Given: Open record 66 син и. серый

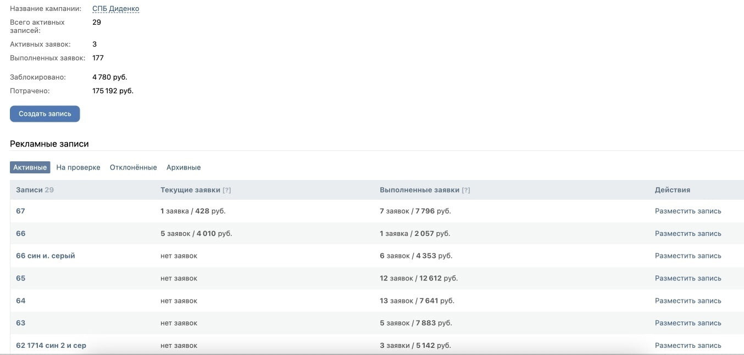Looking at the screenshot, I should tap(46, 256).
